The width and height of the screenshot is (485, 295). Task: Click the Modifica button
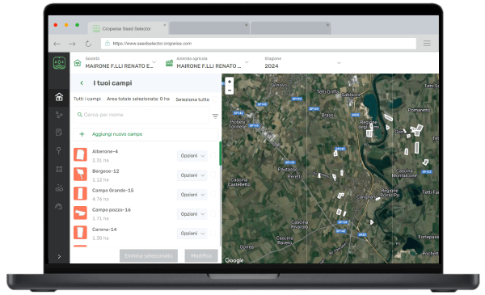click(201, 255)
